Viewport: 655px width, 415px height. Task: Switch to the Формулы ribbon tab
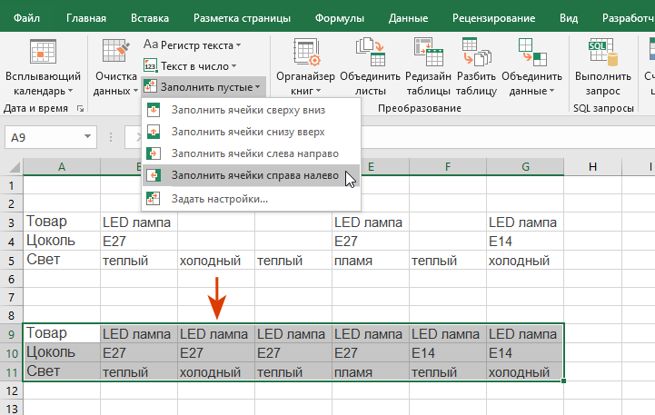coord(338,17)
